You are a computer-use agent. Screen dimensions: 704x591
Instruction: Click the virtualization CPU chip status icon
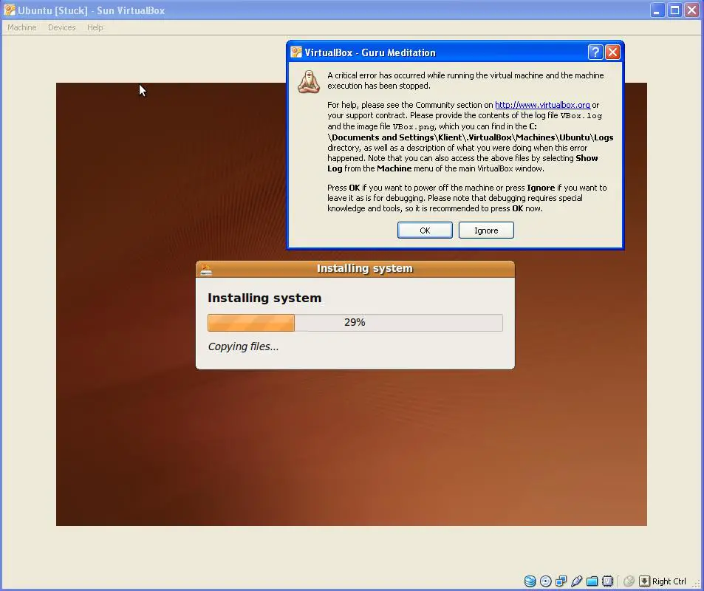coord(607,581)
